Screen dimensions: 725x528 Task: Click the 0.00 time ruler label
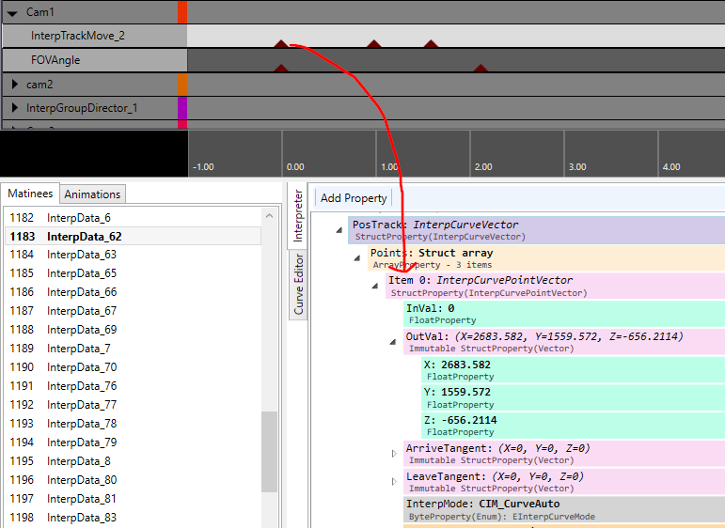pos(295,166)
